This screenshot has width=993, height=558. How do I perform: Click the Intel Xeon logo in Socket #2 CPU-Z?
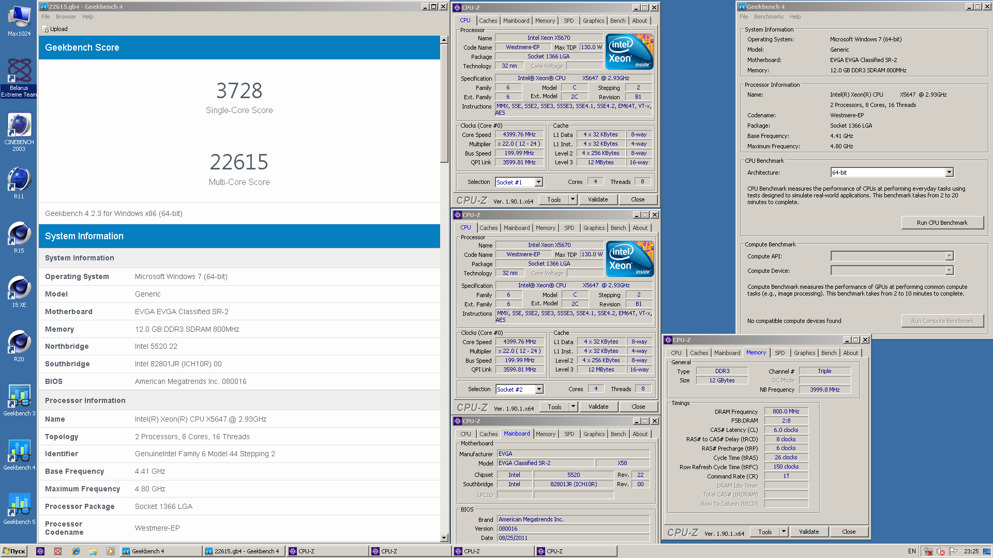pyautogui.click(x=630, y=259)
